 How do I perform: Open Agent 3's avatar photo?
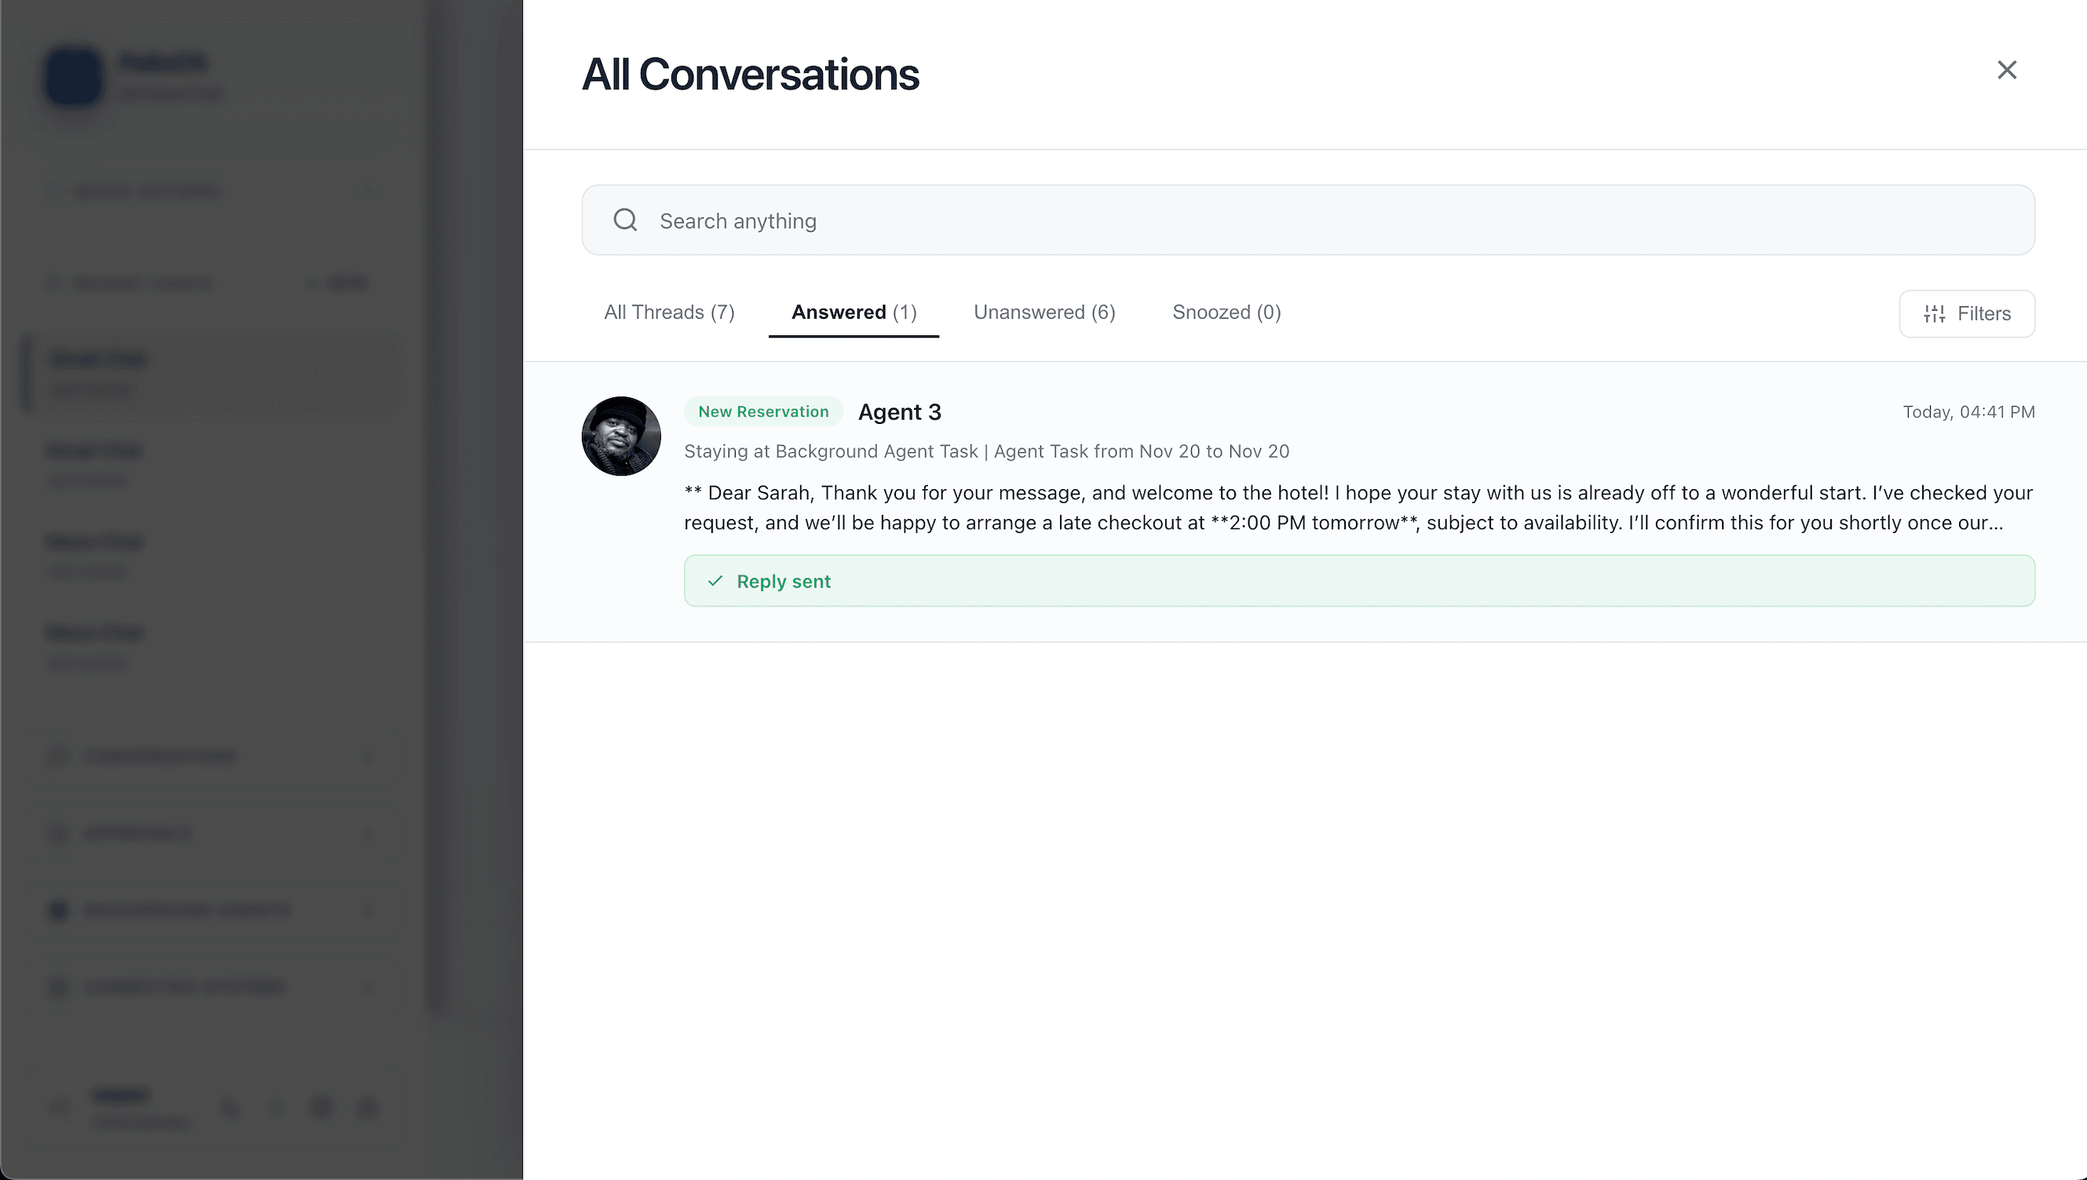621,436
